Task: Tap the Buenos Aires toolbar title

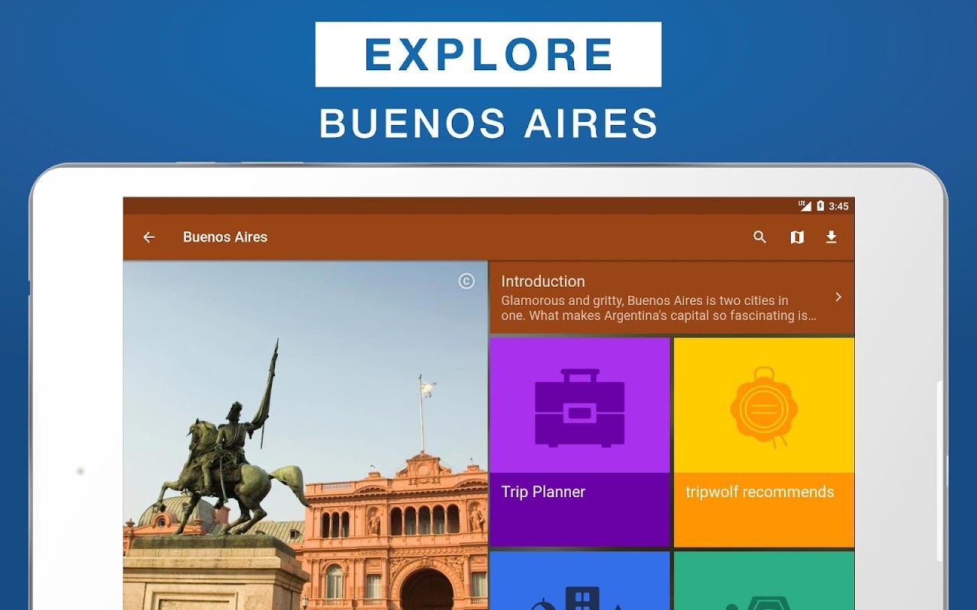Action: pyautogui.click(x=225, y=237)
